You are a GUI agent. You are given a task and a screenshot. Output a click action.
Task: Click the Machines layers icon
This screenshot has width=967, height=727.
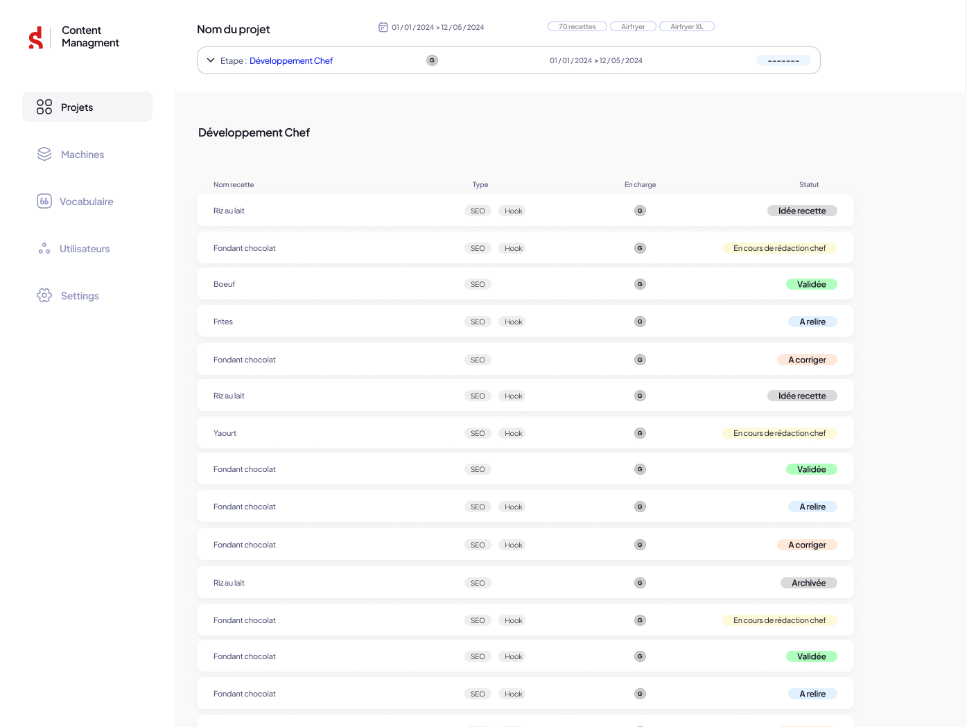pos(44,154)
